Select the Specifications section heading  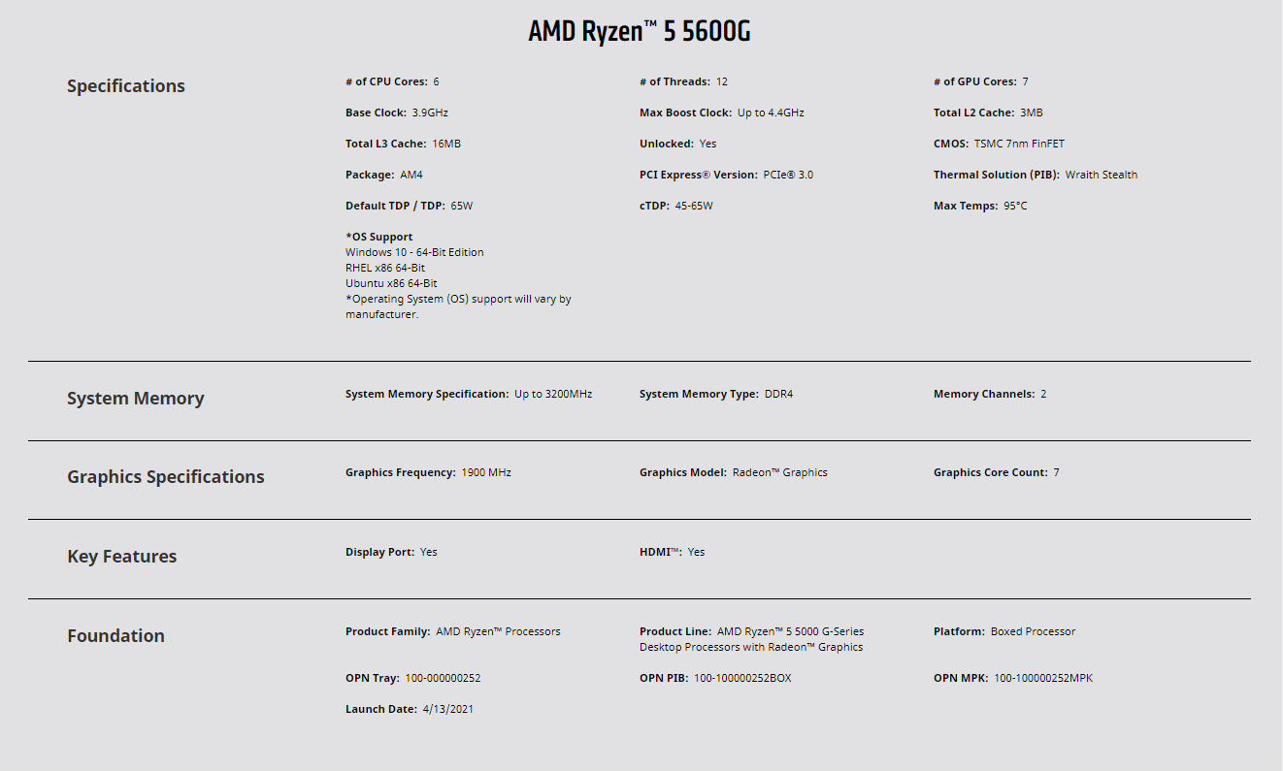click(125, 86)
